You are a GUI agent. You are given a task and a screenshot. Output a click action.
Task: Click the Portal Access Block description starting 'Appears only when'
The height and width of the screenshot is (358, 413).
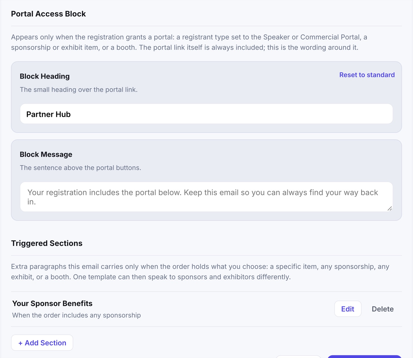click(189, 42)
